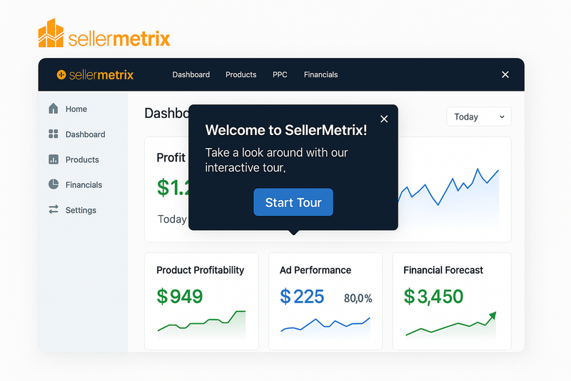Open the Ad Performance card
The width and height of the screenshot is (571, 381).
(x=325, y=301)
